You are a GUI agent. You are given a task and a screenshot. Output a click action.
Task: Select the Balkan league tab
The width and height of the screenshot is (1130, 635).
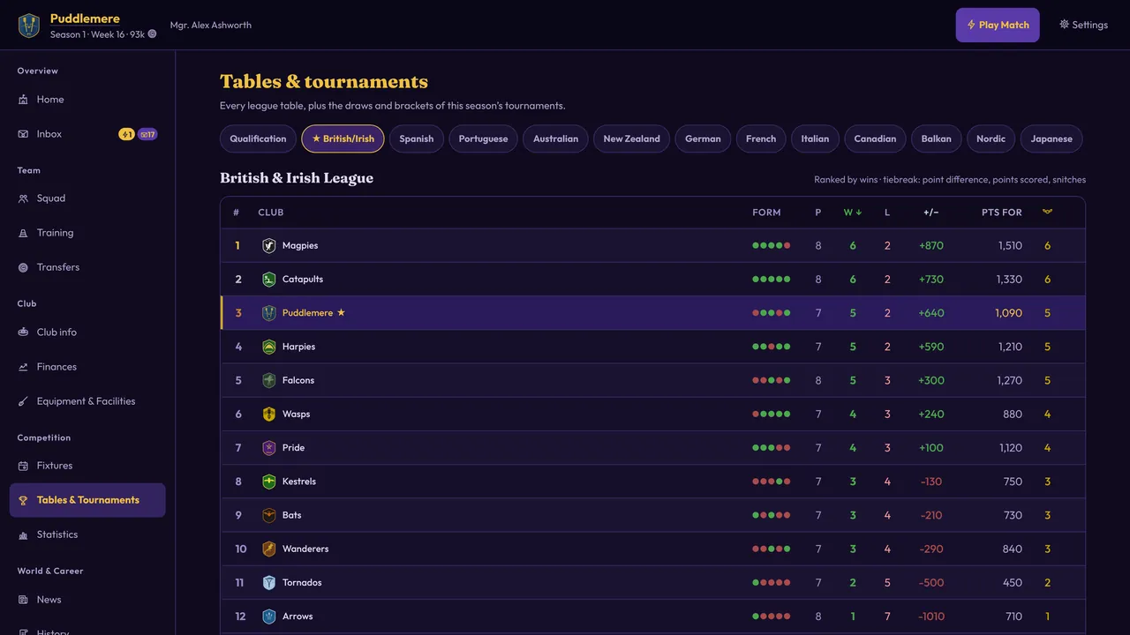pos(936,138)
